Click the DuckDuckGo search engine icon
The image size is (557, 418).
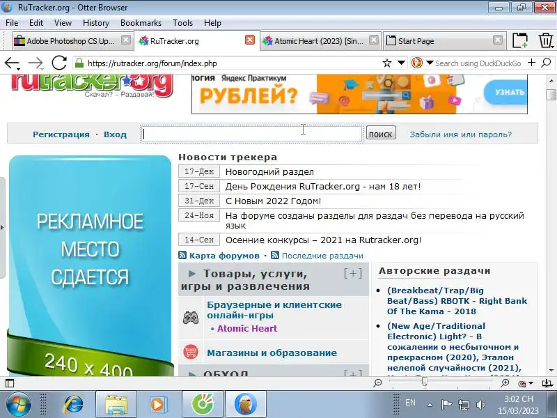tap(416, 63)
